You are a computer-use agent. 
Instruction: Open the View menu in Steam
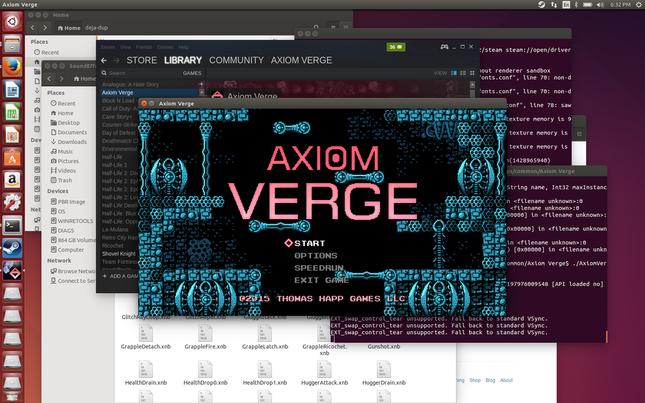[126, 47]
